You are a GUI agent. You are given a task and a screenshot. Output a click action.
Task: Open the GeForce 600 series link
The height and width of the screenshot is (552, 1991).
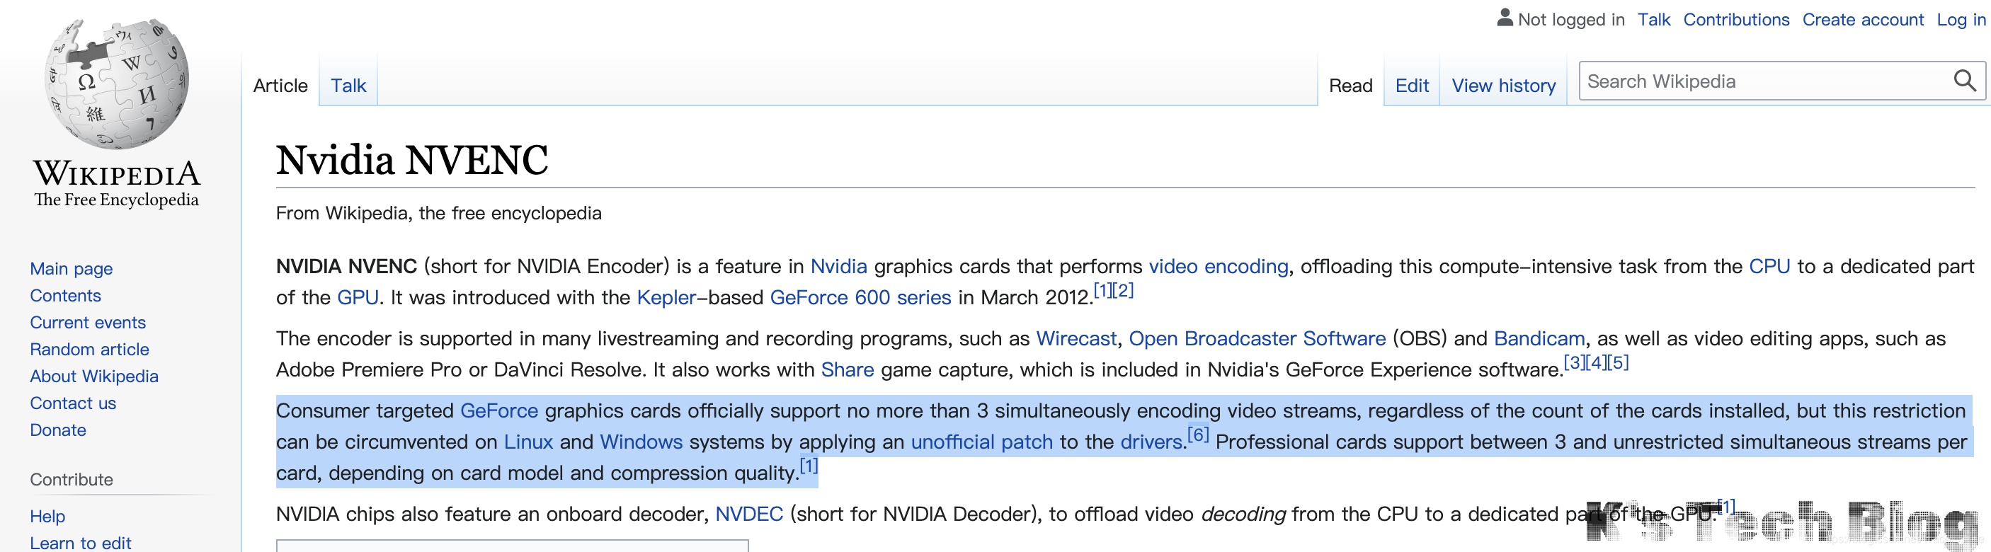click(x=860, y=298)
